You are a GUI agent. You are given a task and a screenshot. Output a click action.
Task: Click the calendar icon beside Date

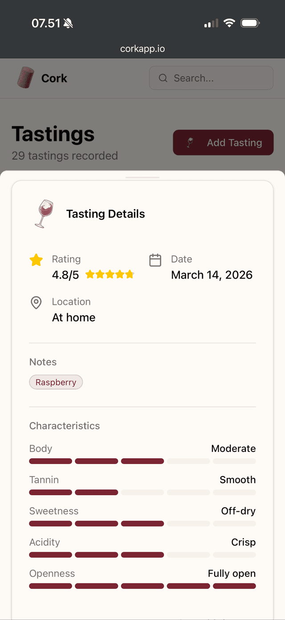click(x=155, y=259)
